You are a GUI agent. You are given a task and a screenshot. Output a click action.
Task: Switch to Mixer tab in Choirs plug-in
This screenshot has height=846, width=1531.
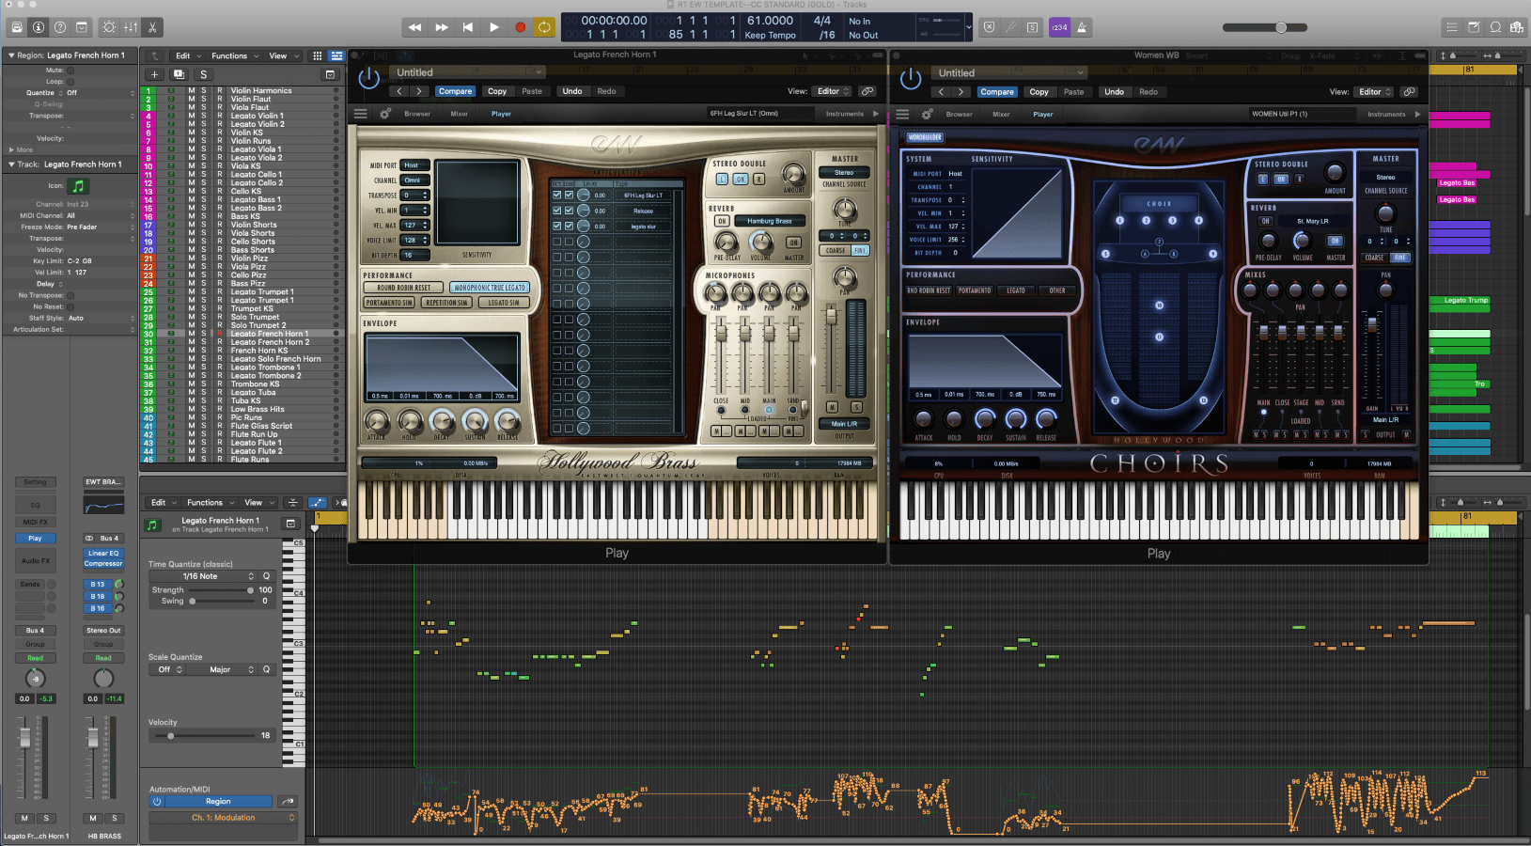pos(1001,114)
